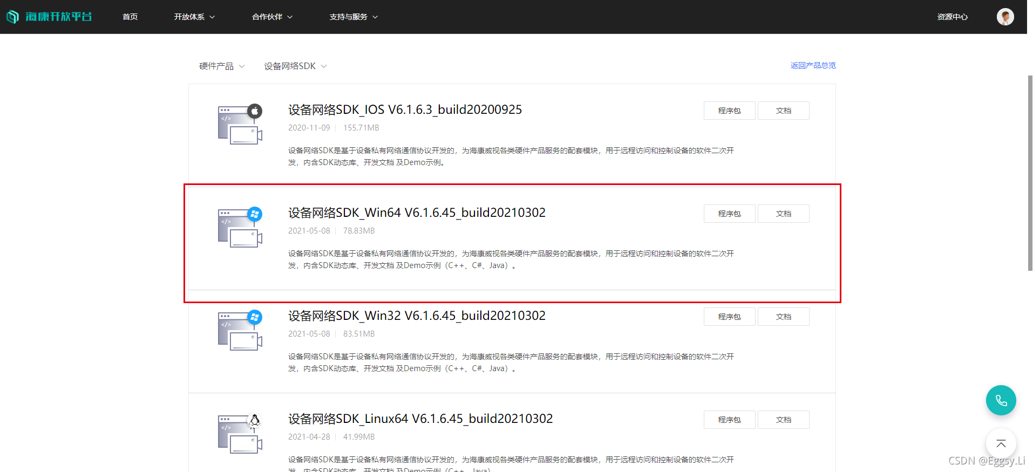The height and width of the screenshot is (472, 1033).
Task: Click the Win64 SDK package icon
Action: (240, 227)
